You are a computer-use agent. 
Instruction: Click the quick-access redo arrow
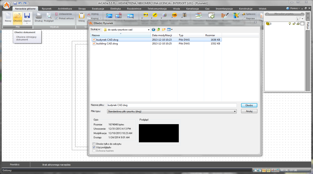pyautogui.click(x=25, y=3)
